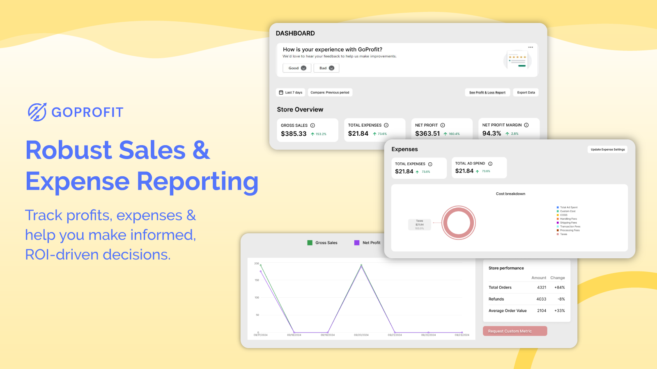
Task: Open the three-dot menu on feedback card
Action: tap(531, 47)
